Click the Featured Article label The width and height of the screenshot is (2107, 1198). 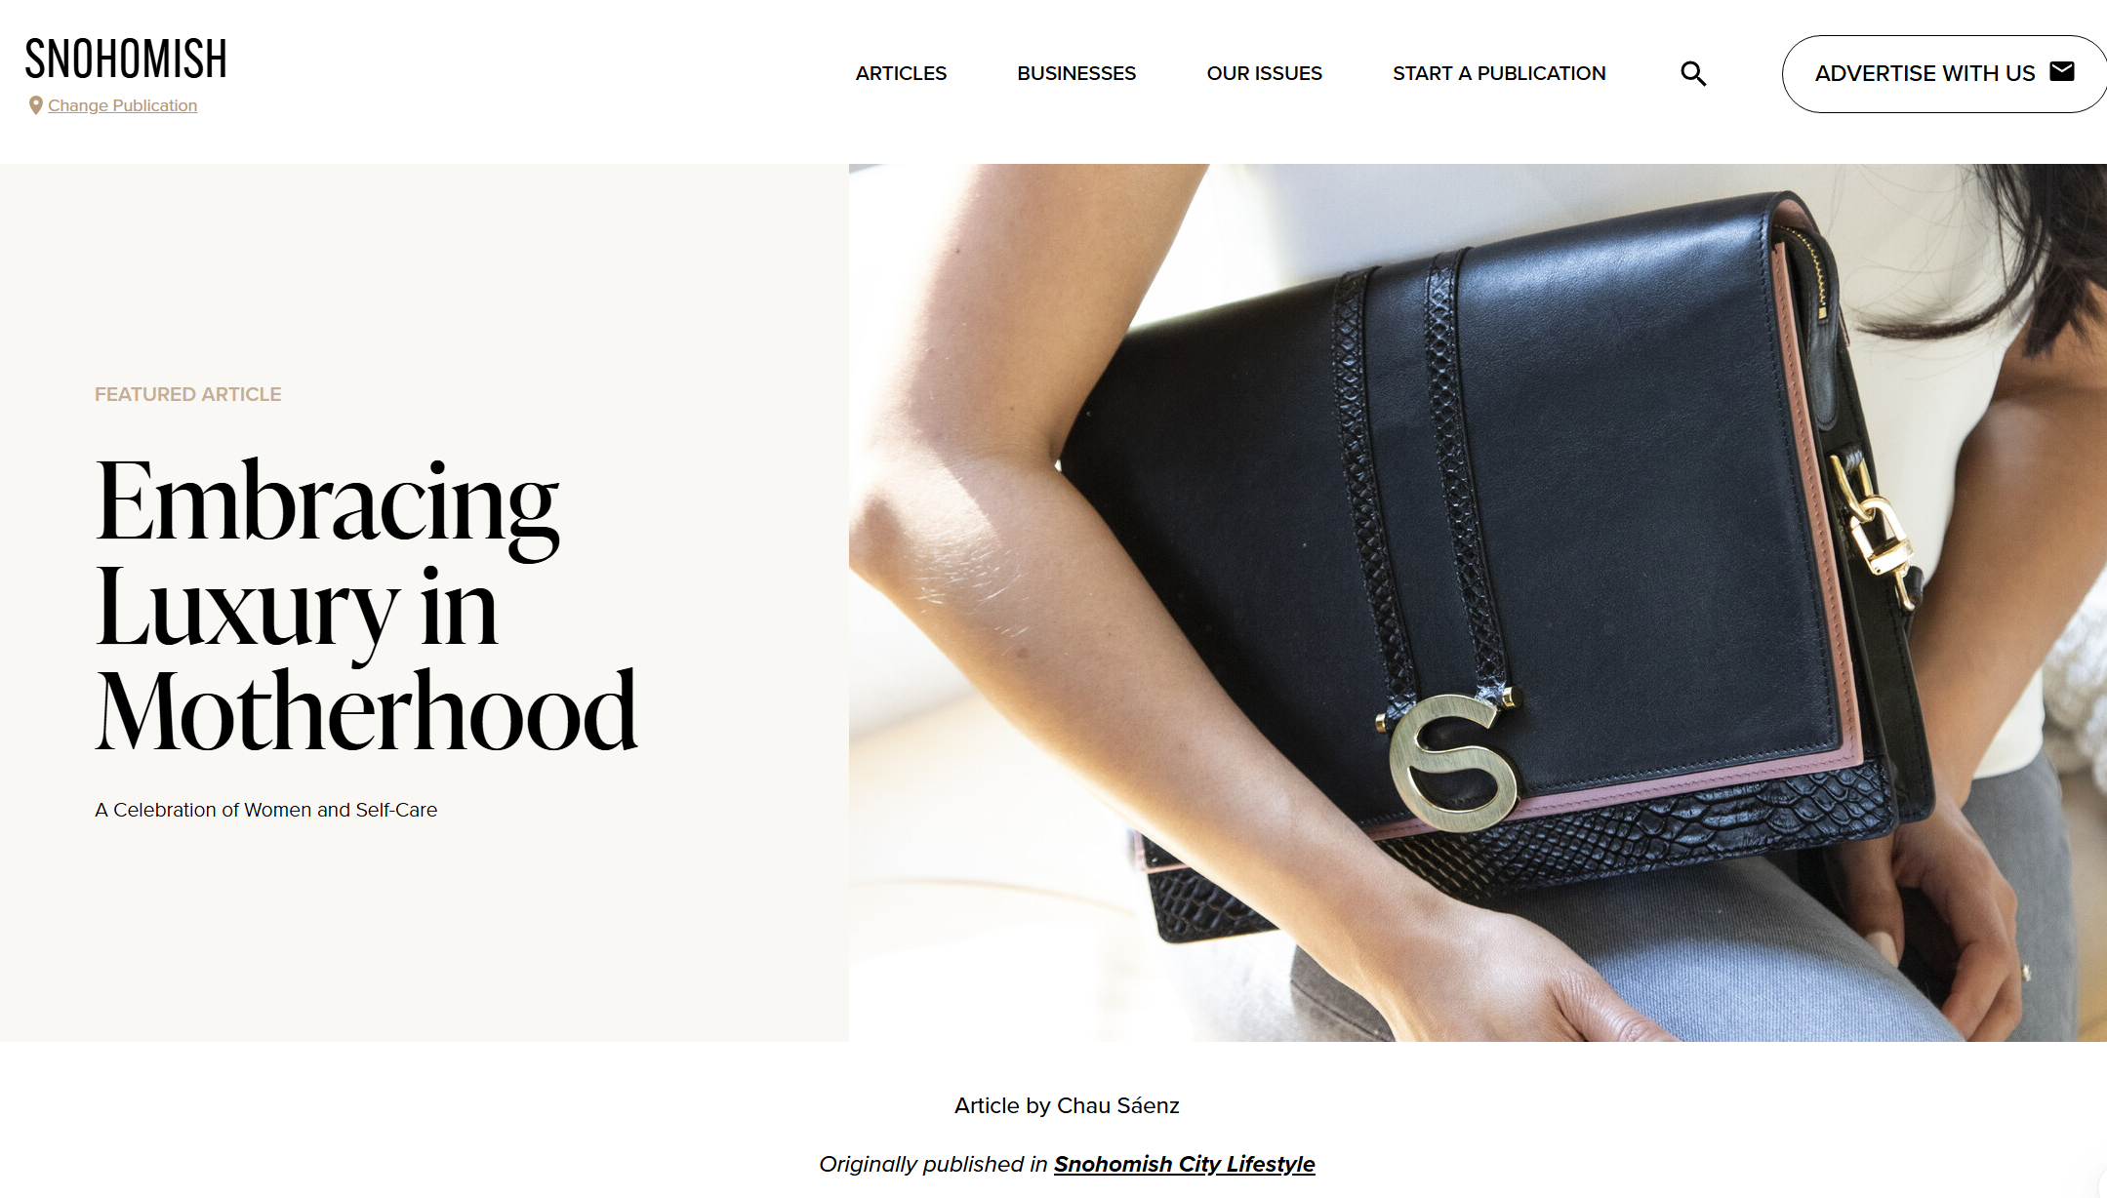click(x=187, y=394)
